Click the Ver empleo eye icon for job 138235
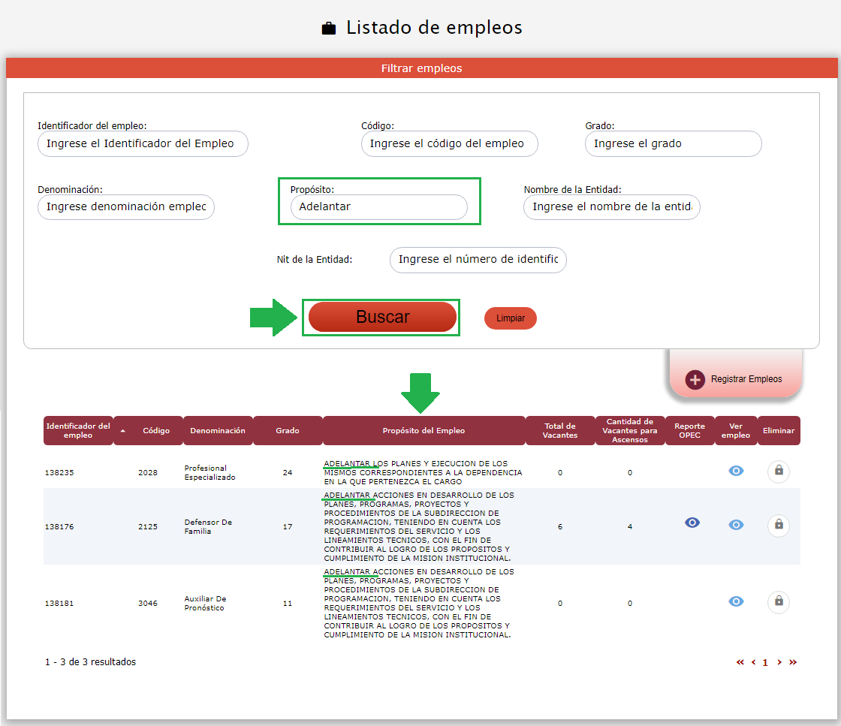Viewport: 841px width, 726px height. pos(736,471)
